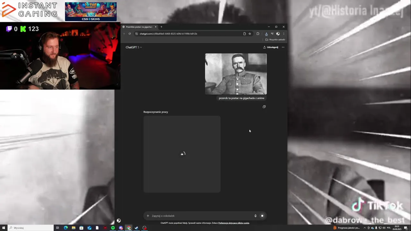Viewport: 411px width, 231px height.
Task: Open Steam from the taskbar
Action: click(x=136, y=228)
